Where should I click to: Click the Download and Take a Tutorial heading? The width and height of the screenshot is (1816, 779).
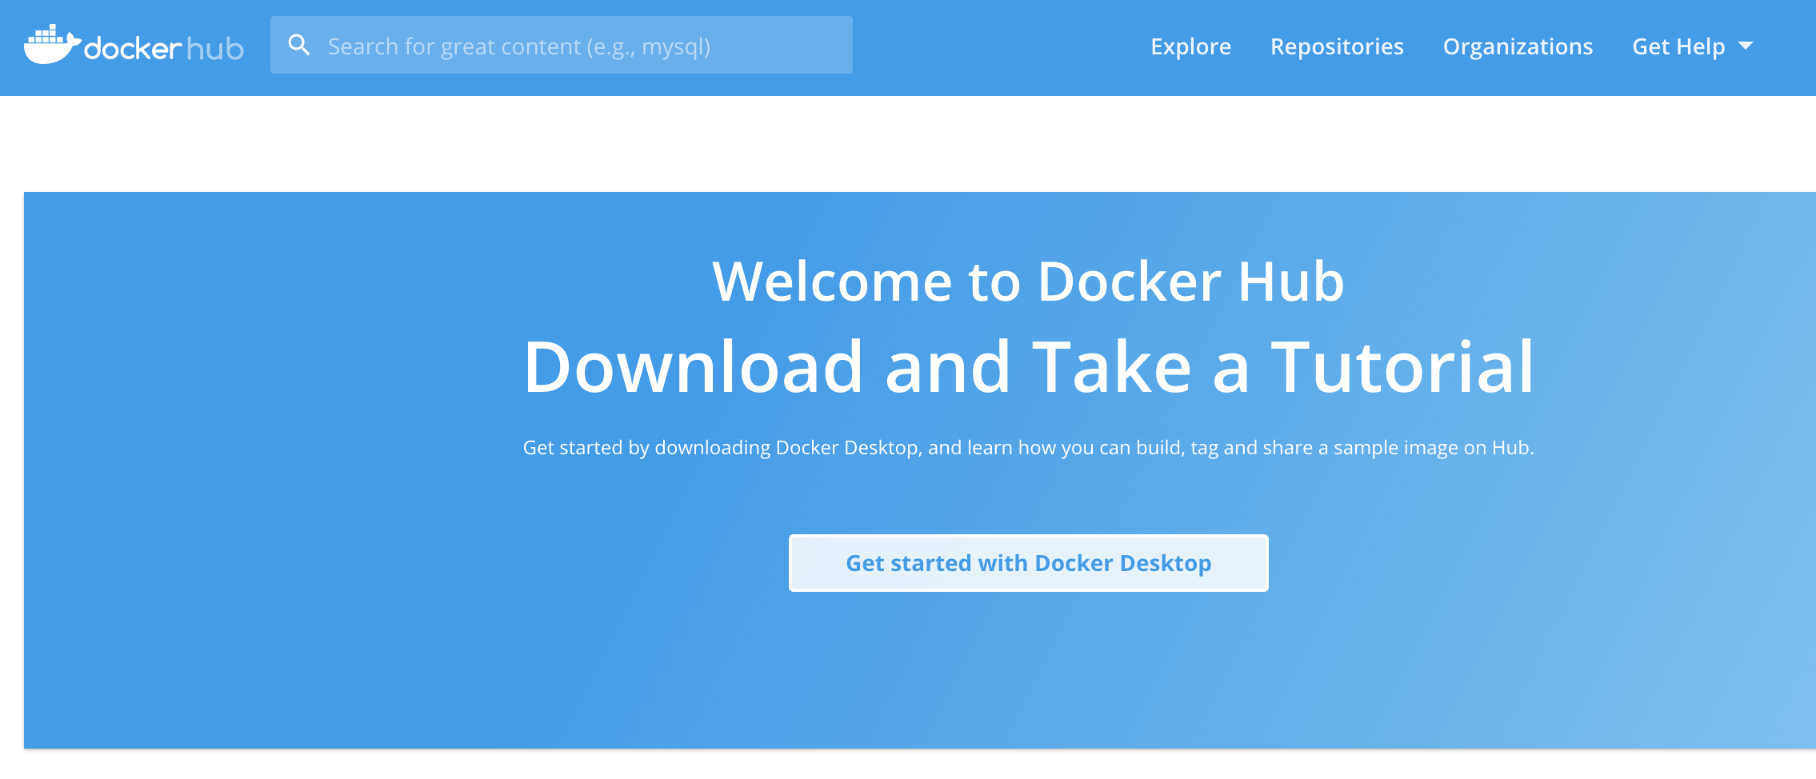[1029, 367]
